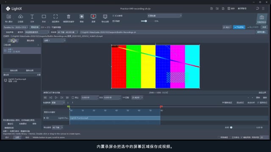Toggle LightX-Practice layer visibility eye
Viewport: 271px width, 152px height.
47,118
